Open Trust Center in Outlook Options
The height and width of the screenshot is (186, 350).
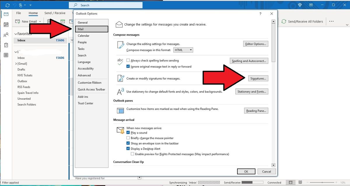[92, 103]
